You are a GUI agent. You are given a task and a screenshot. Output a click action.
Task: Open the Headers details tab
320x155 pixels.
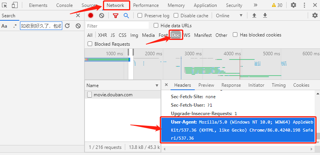[x=182, y=85]
